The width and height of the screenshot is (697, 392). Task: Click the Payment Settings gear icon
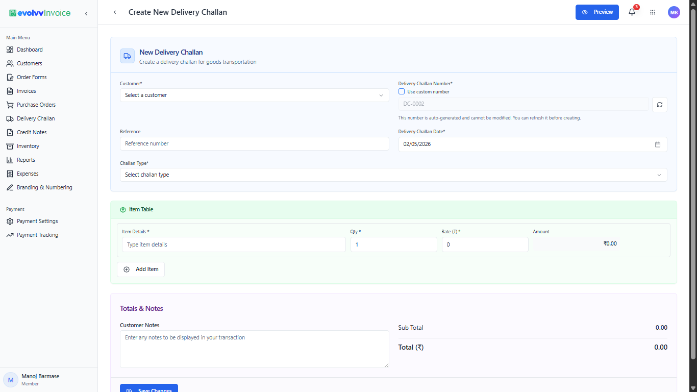[10, 221]
